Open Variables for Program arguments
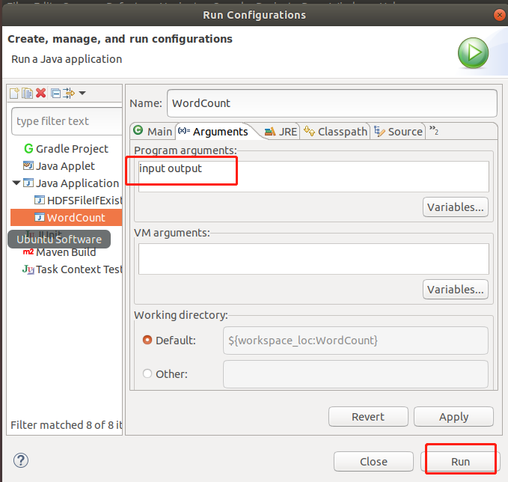 click(455, 207)
